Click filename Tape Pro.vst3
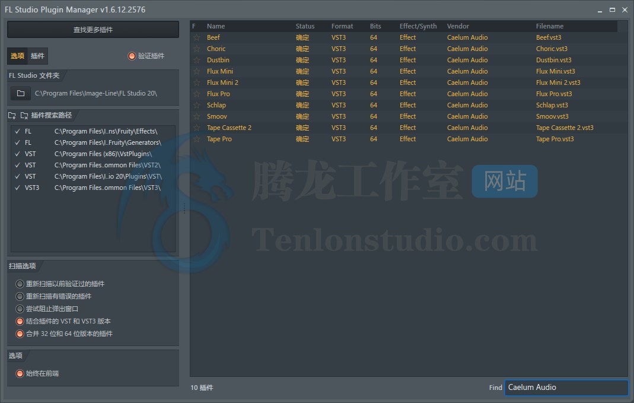Viewport: 634px width, 403px height. pos(555,139)
